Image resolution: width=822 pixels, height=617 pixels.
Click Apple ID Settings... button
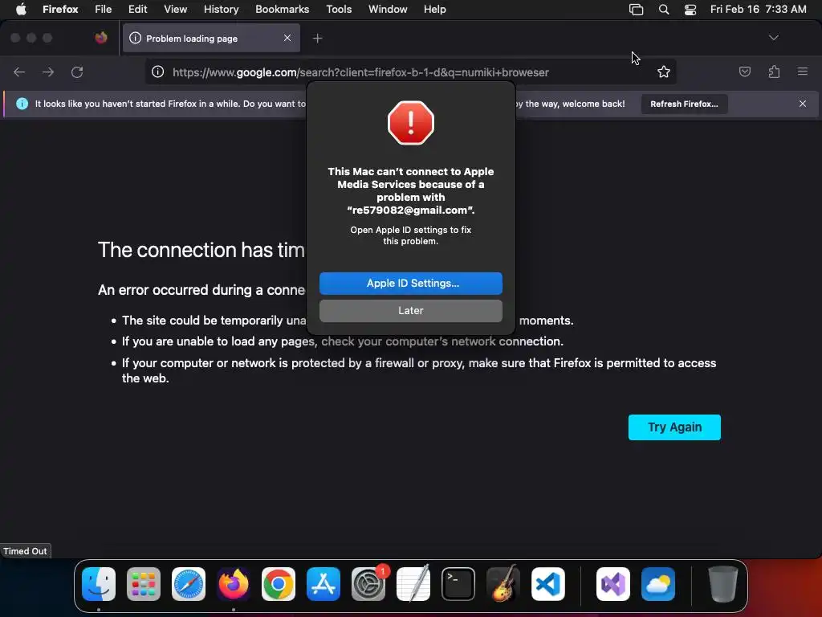(410, 284)
